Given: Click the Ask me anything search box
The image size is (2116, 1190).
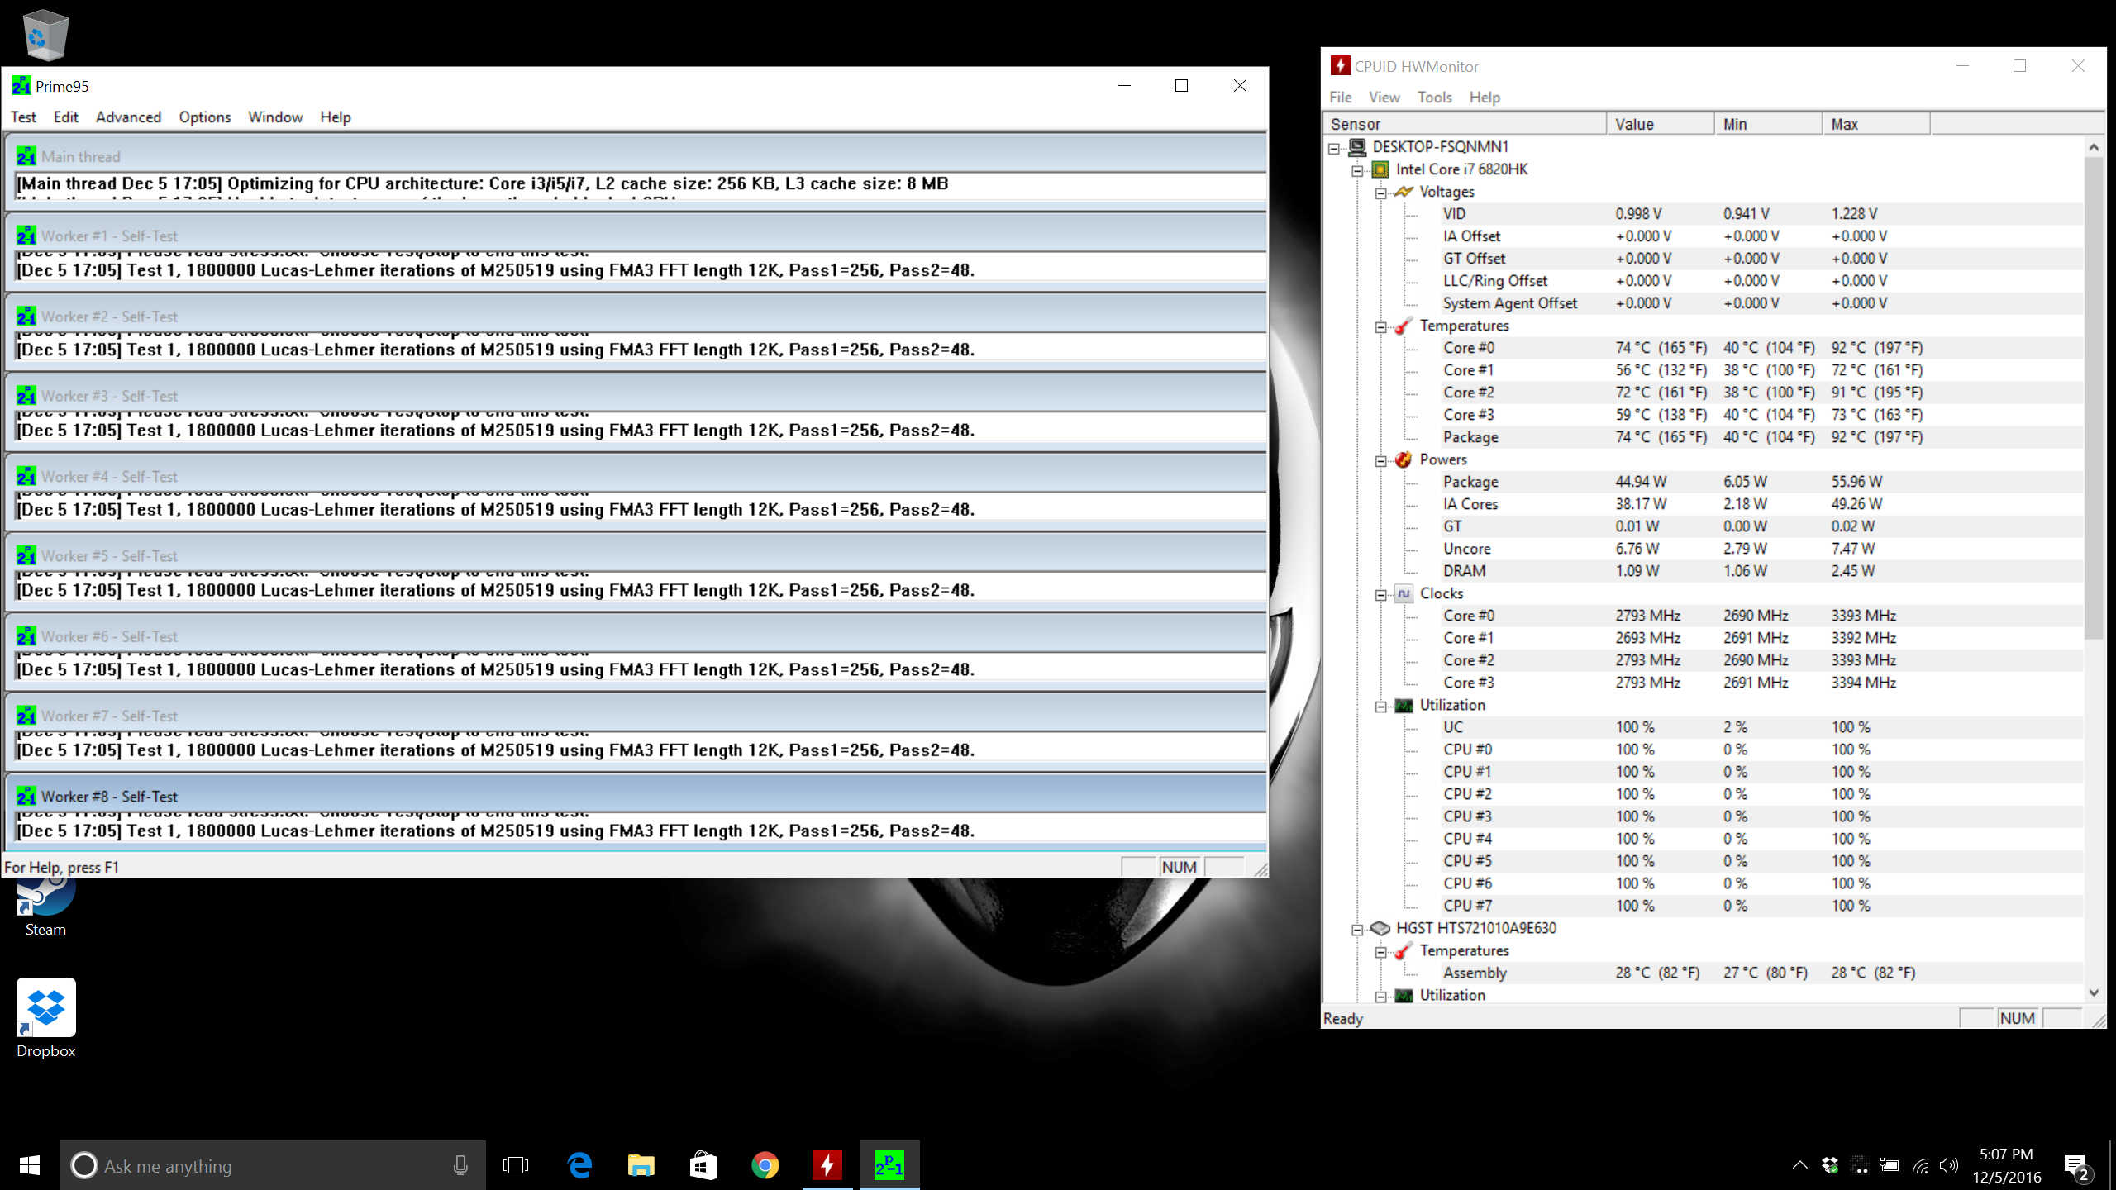Looking at the screenshot, I should click(x=273, y=1165).
